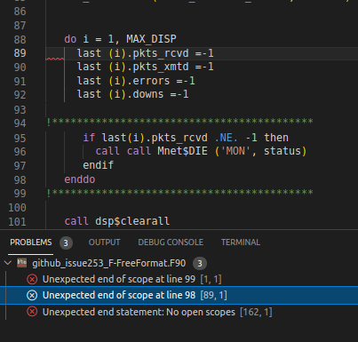Click the problems count badge next to PROBLEMS

66,243
